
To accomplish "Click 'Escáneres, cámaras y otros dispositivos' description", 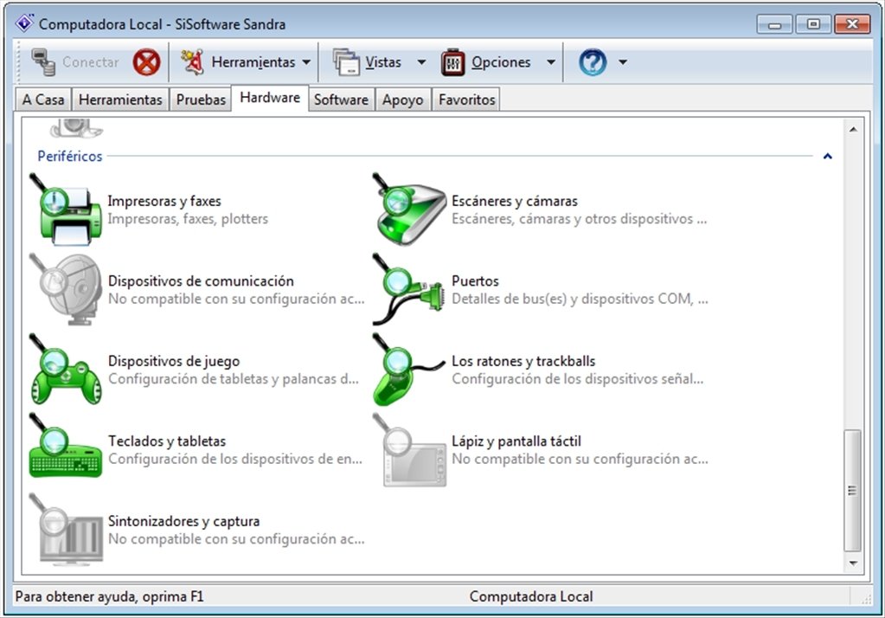I will [x=579, y=219].
